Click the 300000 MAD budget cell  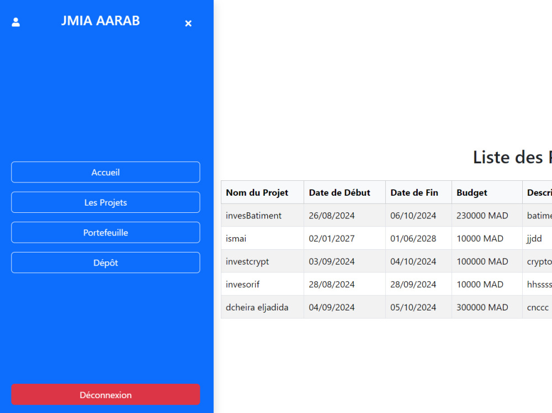tap(487, 307)
